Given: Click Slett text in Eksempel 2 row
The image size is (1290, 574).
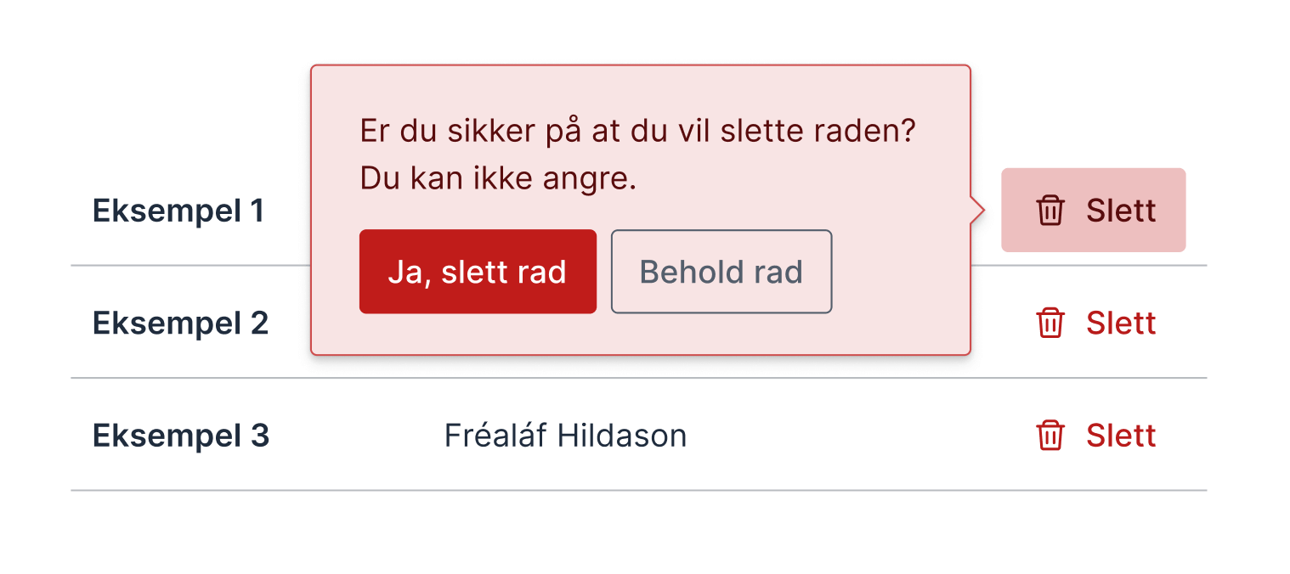Looking at the screenshot, I should pos(1121,324).
